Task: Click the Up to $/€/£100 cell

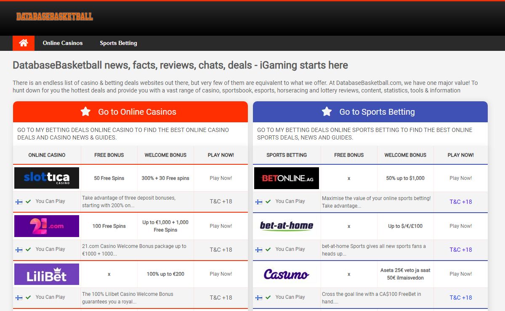Action: pyautogui.click(x=405, y=226)
